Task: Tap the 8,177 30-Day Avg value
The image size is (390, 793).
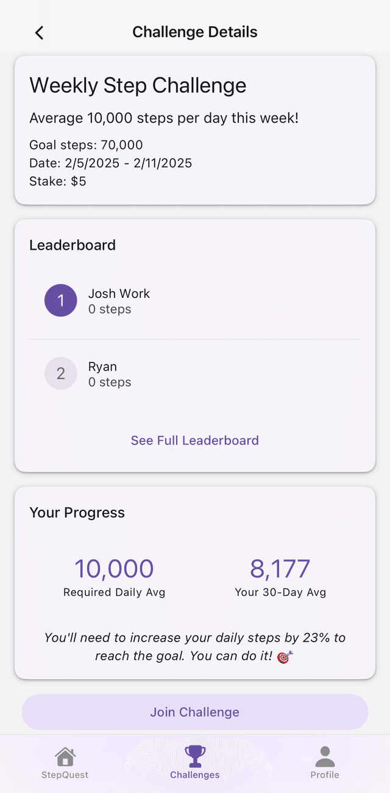Action: 280,568
